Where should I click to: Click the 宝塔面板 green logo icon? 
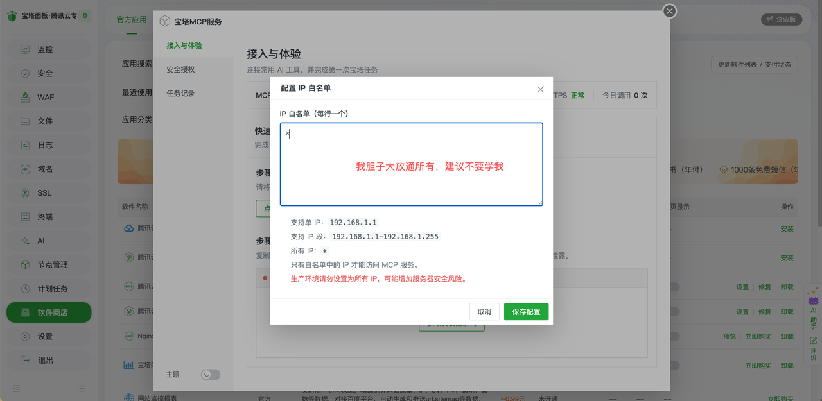pos(12,15)
